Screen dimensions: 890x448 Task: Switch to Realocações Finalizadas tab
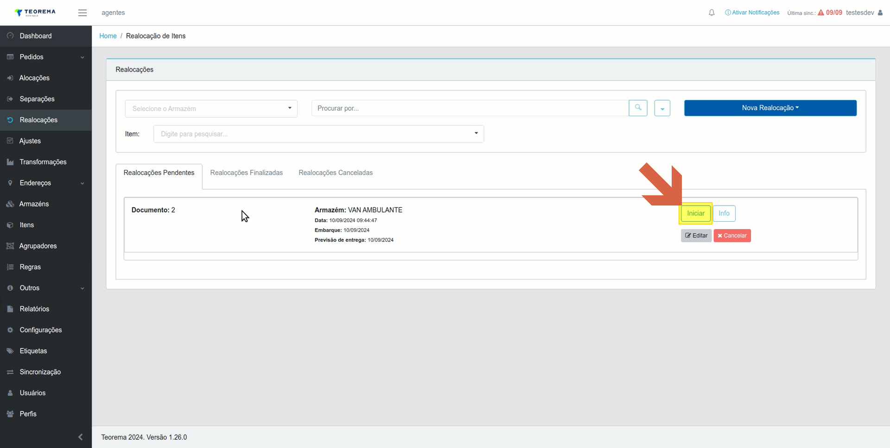246,173
